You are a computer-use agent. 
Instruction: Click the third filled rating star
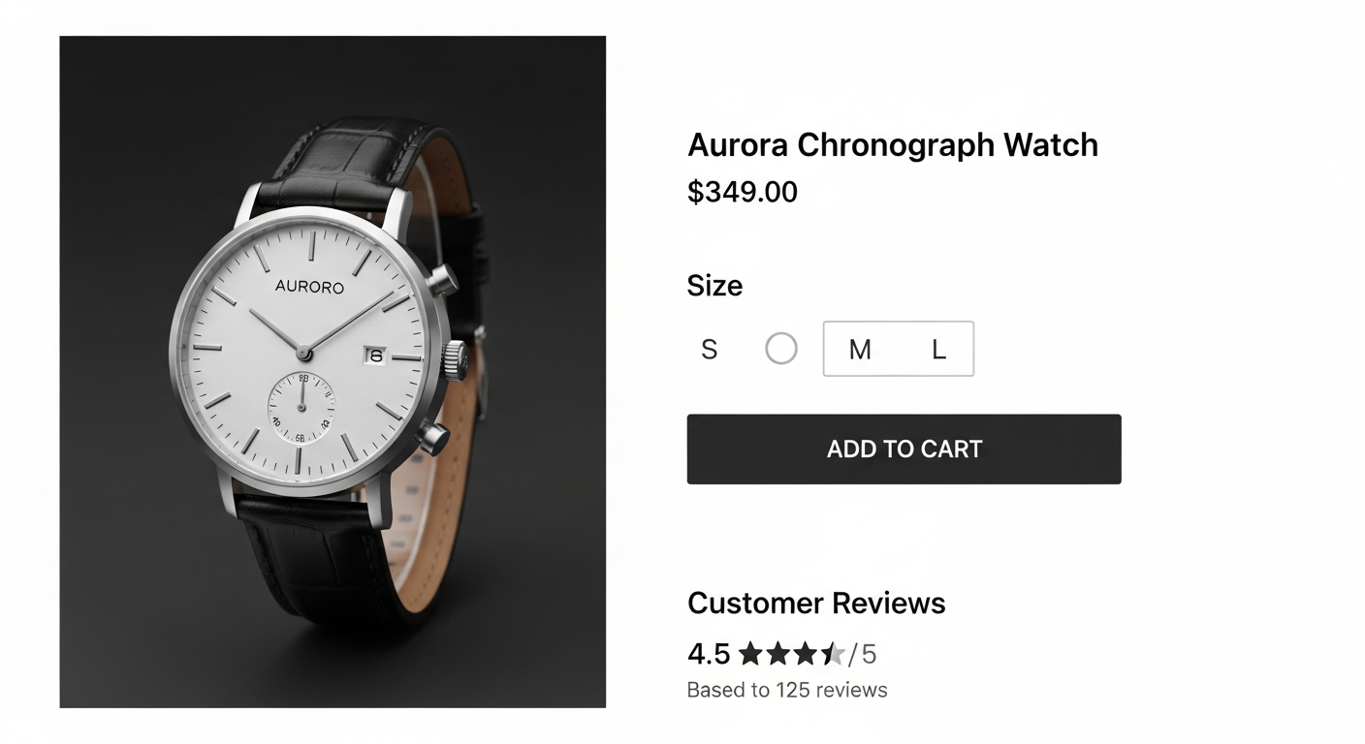tap(806, 655)
